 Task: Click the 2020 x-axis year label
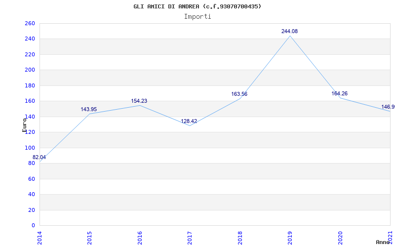click(340, 238)
